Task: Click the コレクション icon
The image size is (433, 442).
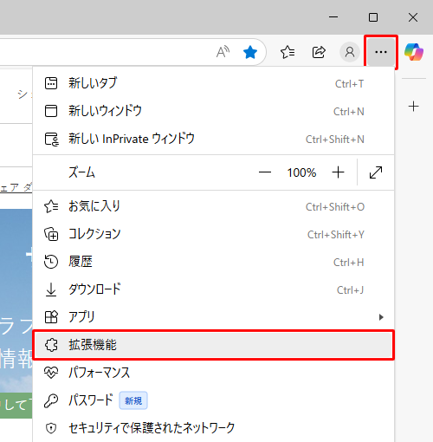Action: pyautogui.click(x=51, y=234)
